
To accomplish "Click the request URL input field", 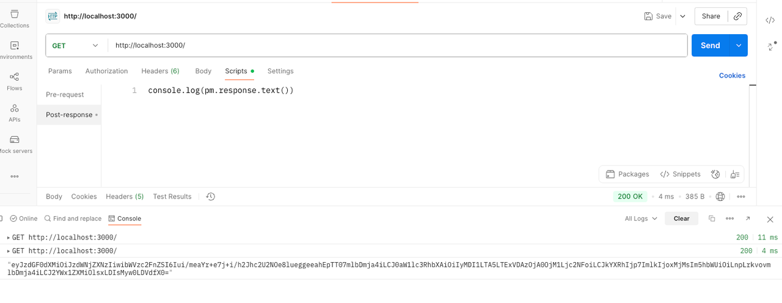I will coord(397,46).
